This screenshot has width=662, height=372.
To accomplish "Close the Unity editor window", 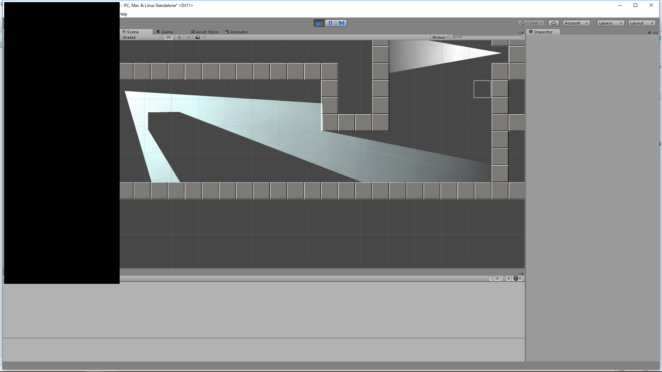I will pyautogui.click(x=651, y=5).
